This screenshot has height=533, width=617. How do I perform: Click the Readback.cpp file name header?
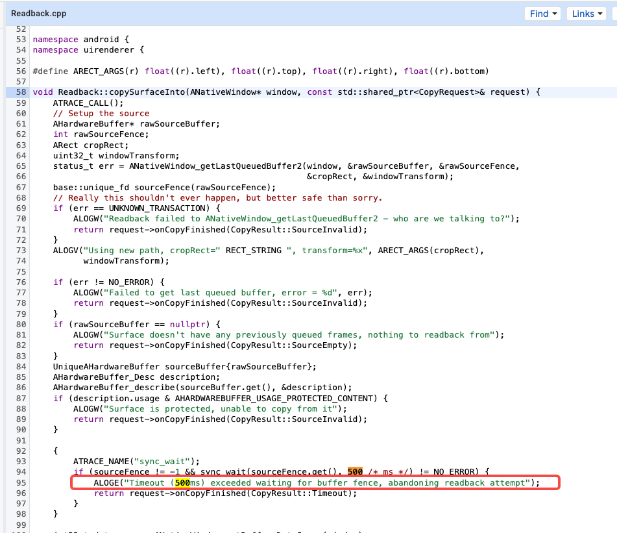(x=38, y=14)
